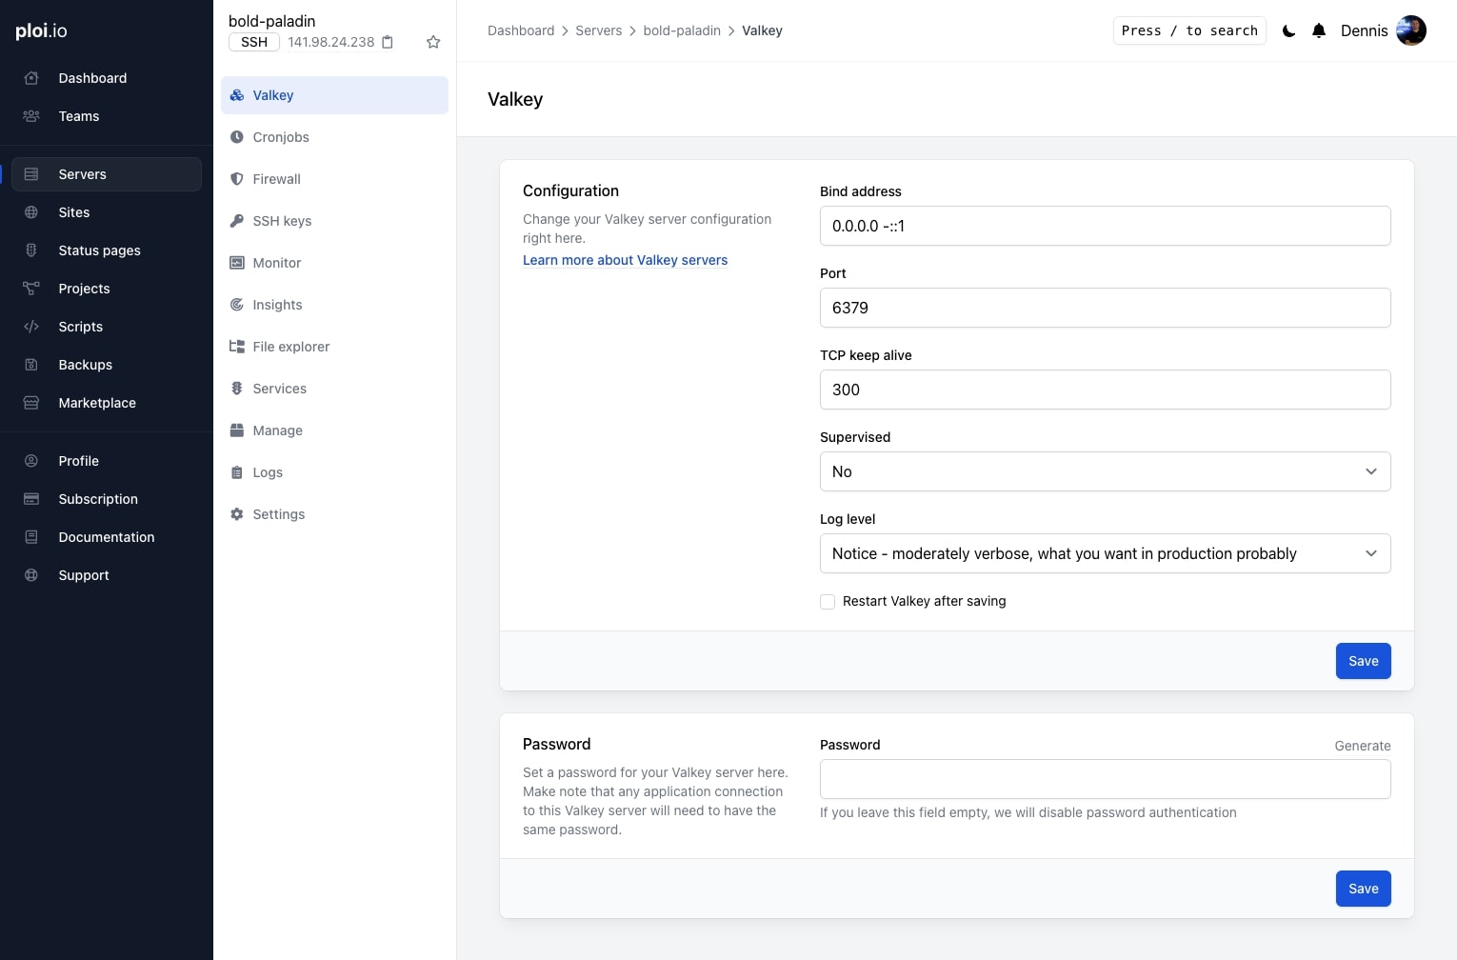Open the Log level dropdown
Image resolution: width=1457 pixels, height=960 pixels.
(1105, 553)
